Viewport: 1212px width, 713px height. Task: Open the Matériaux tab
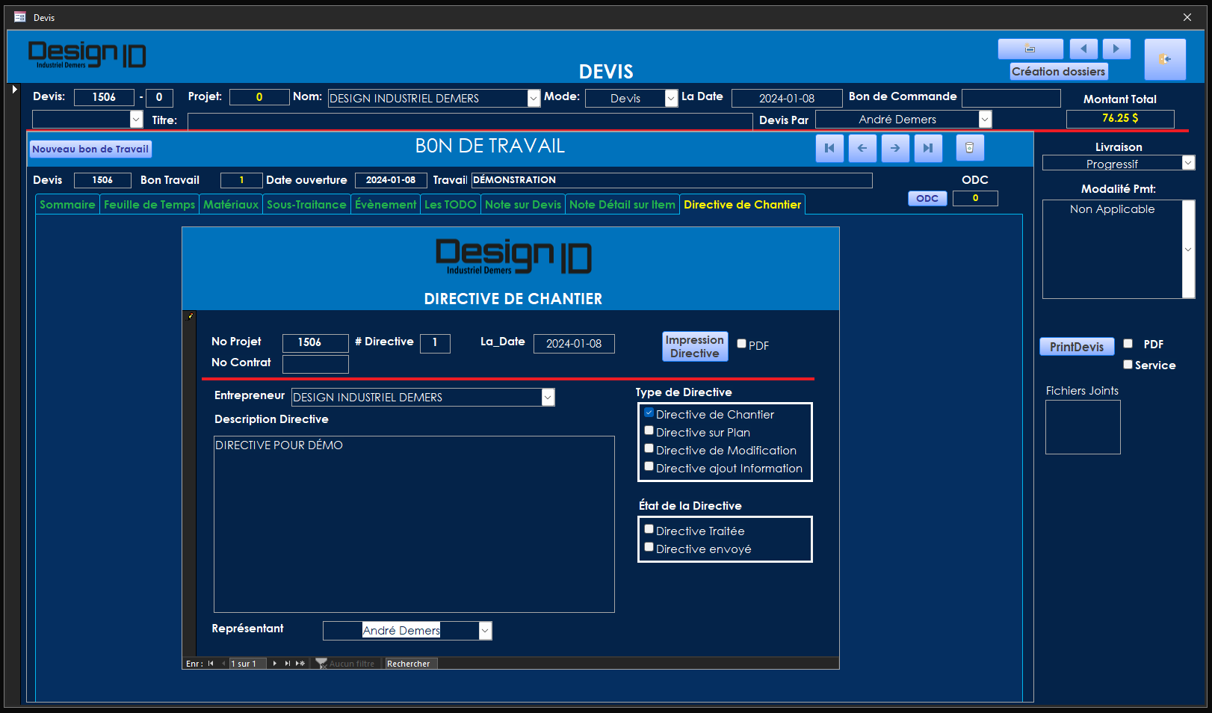click(x=230, y=205)
